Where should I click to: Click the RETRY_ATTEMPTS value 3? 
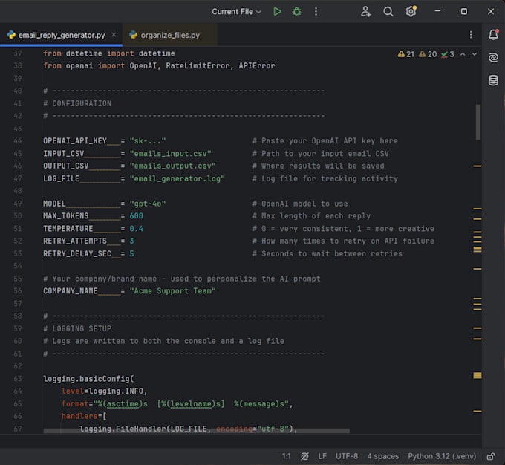pyautogui.click(x=131, y=241)
